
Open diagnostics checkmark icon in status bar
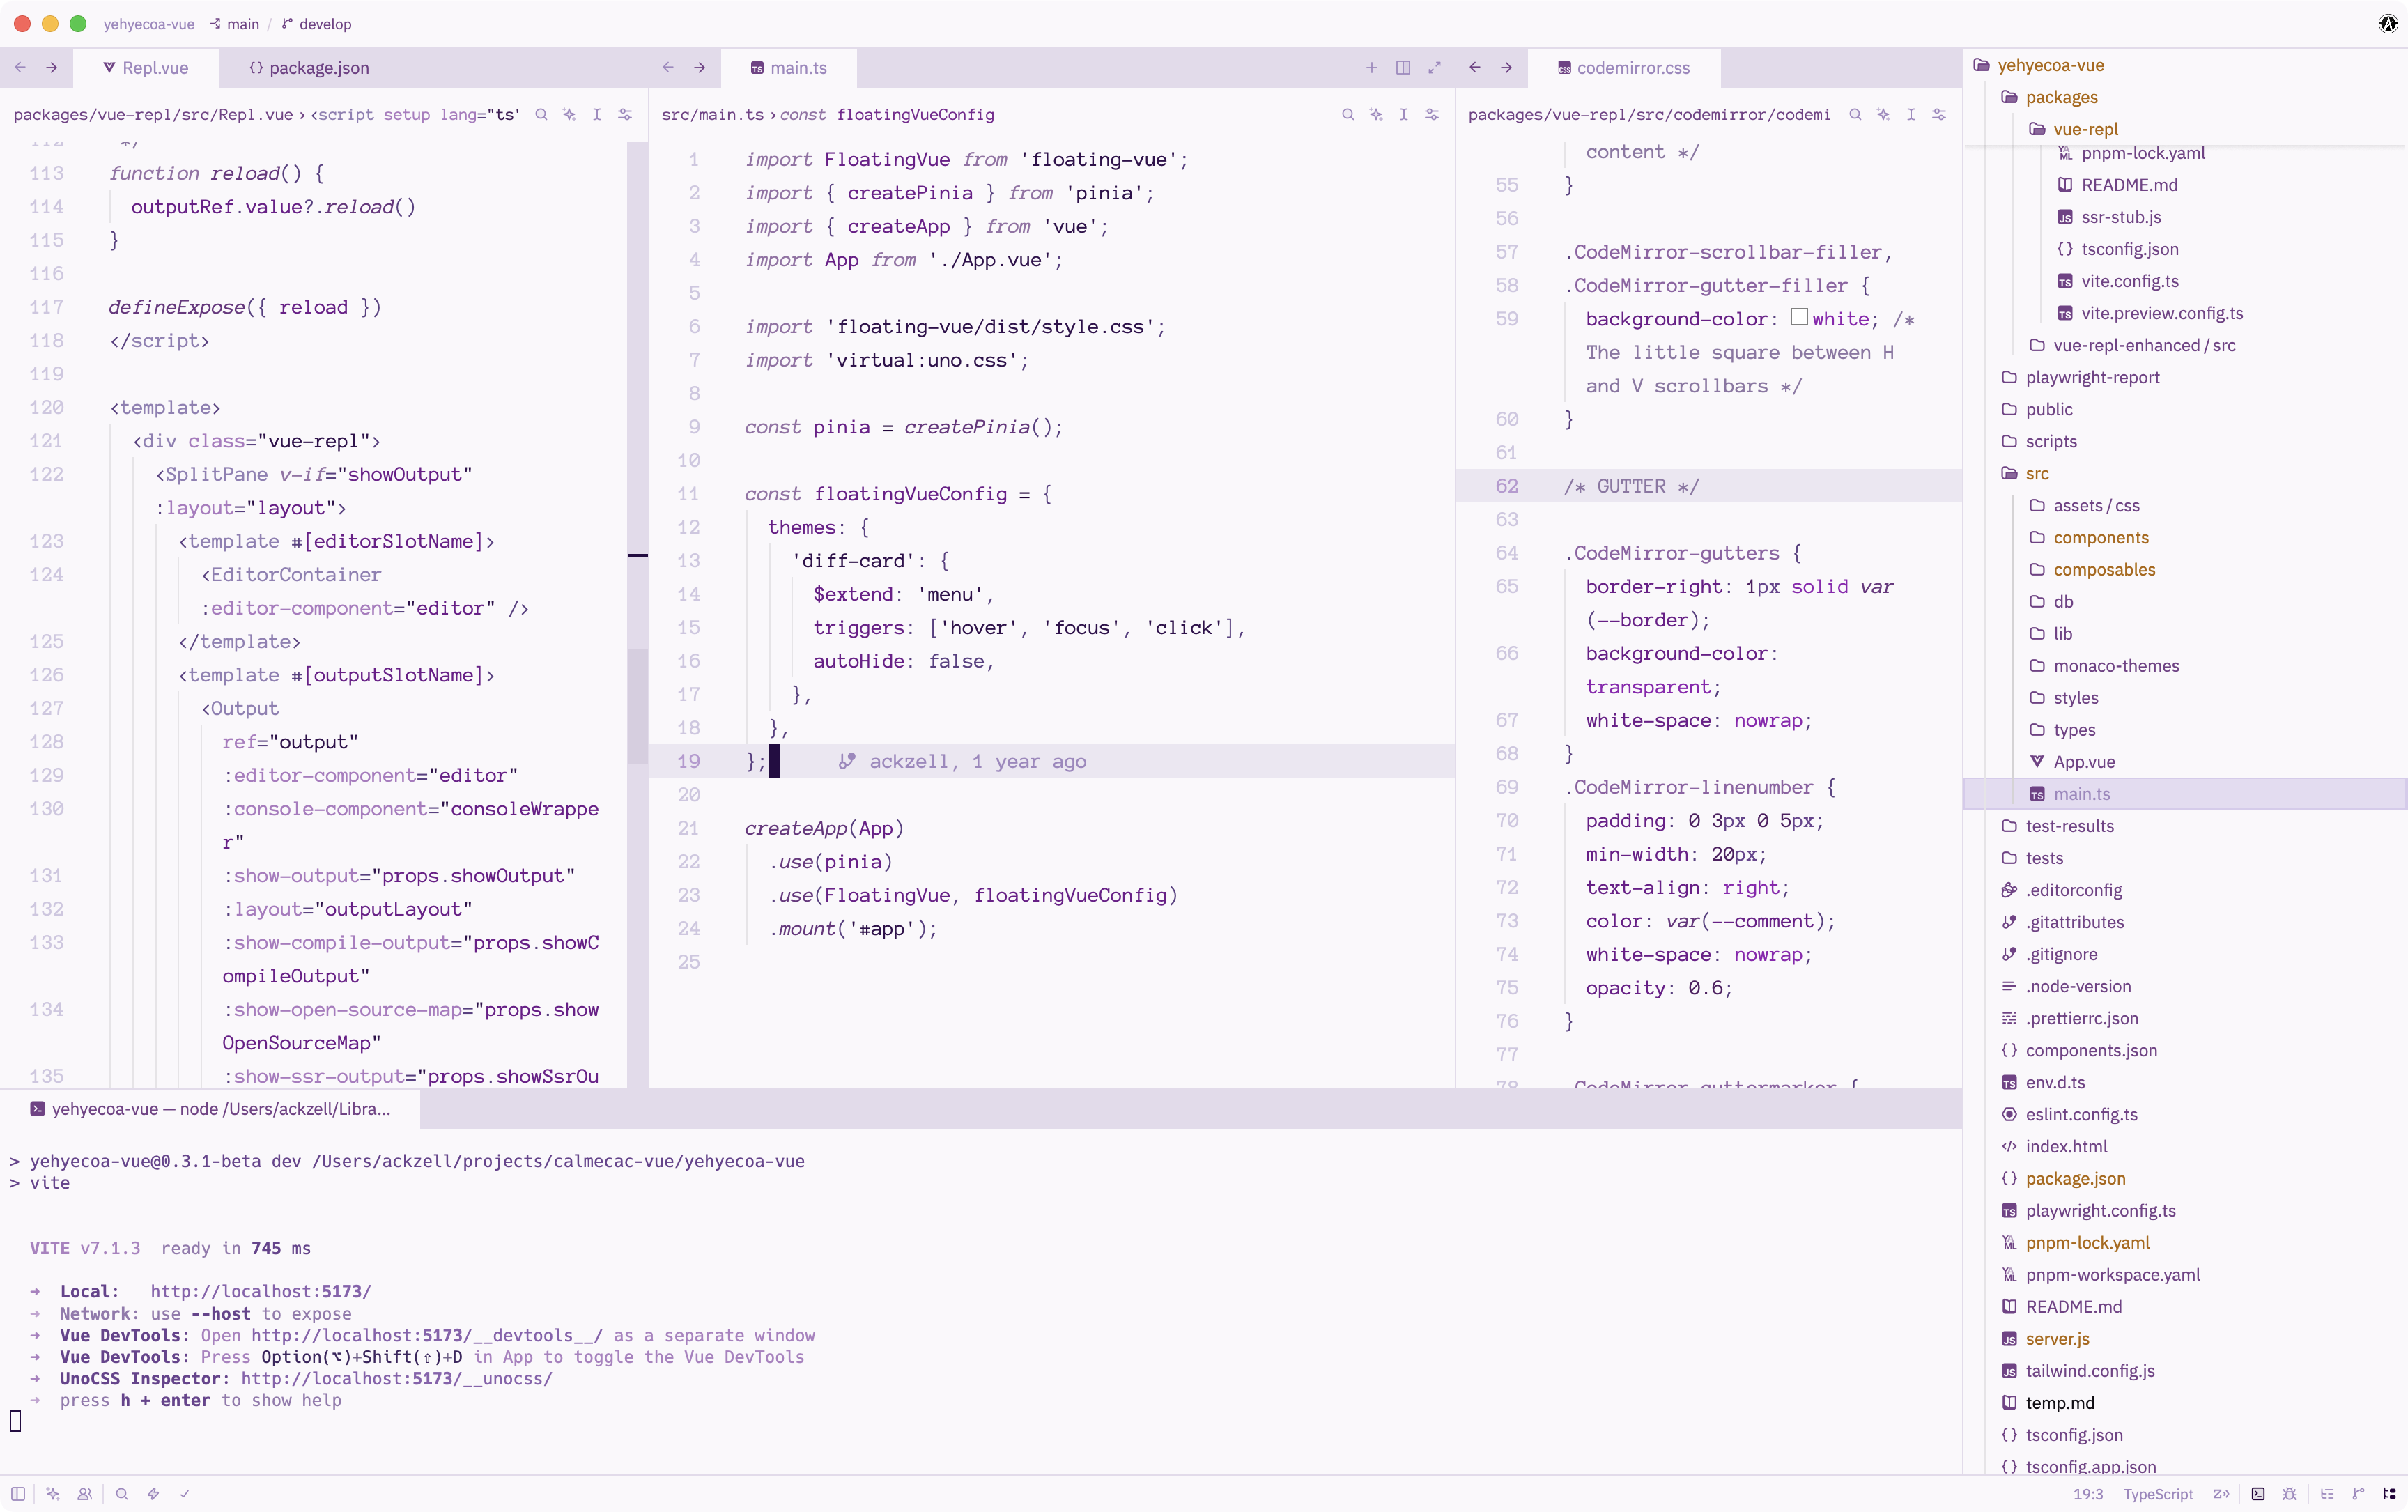(x=185, y=1494)
